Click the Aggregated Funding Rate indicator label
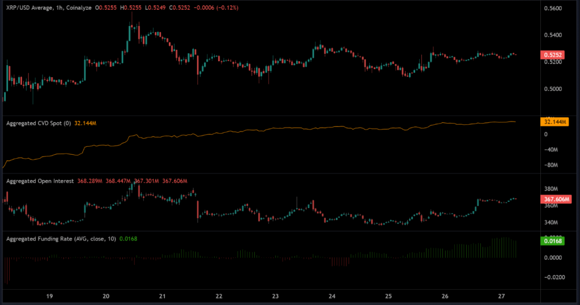The image size is (580, 305). (x=61, y=239)
